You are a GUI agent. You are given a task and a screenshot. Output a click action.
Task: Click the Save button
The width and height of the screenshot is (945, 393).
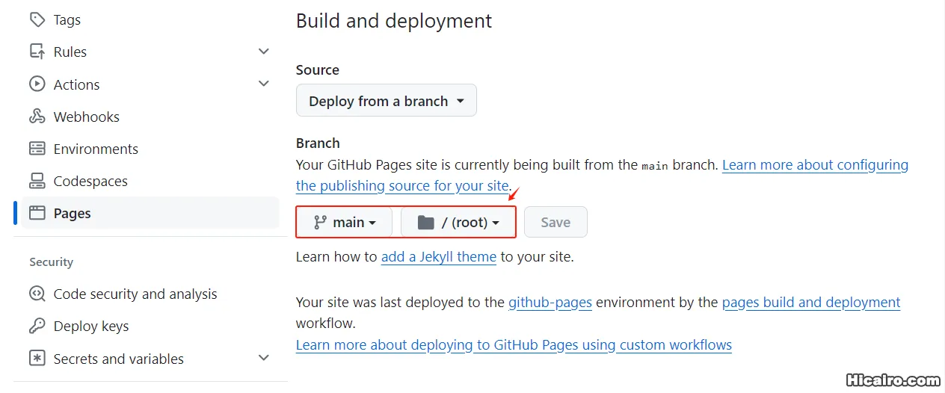click(x=555, y=222)
